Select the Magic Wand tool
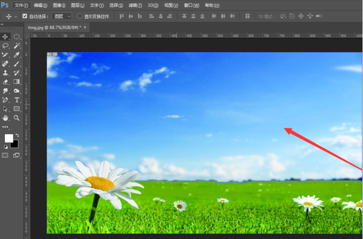The image size is (363, 239). click(17, 46)
